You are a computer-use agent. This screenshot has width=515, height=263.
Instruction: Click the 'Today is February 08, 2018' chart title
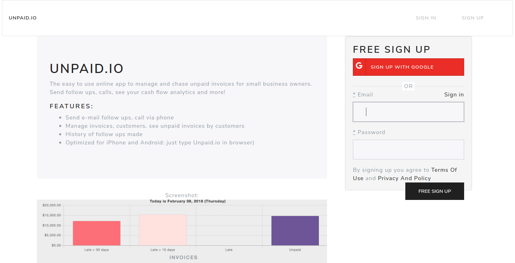click(188, 201)
